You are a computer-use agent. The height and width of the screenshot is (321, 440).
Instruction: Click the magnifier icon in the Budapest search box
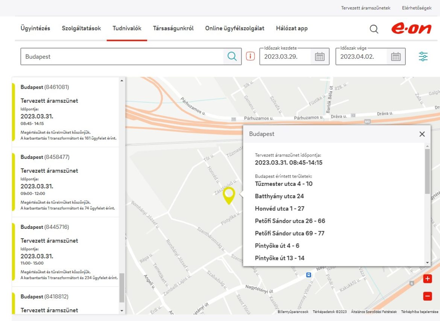tap(232, 56)
